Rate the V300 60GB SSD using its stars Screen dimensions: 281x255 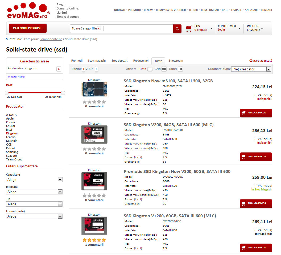(x=94, y=195)
